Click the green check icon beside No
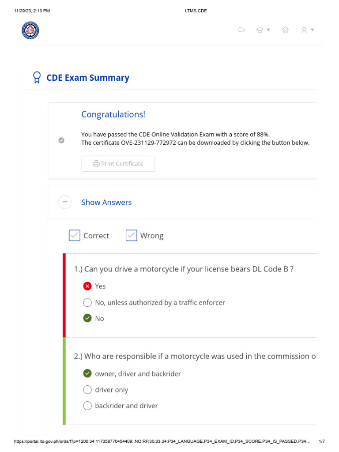339x452 pixels. pyautogui.click(x=87, y=318)
